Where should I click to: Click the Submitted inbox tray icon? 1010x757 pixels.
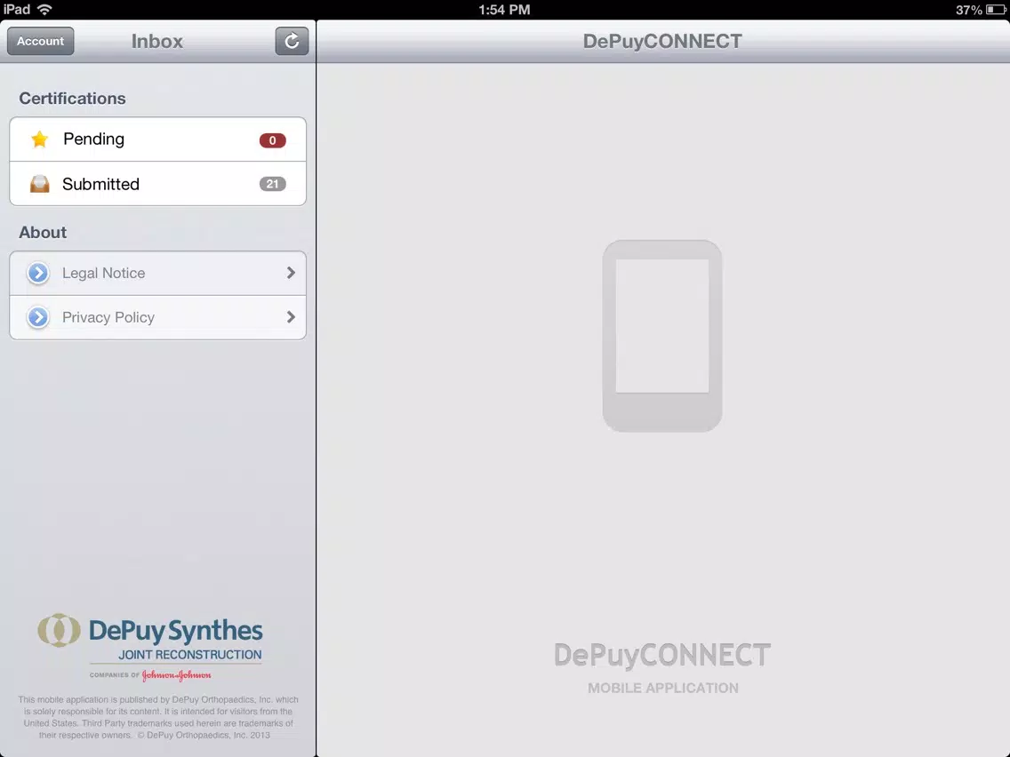pyautogui.click(x=40, y=184)
